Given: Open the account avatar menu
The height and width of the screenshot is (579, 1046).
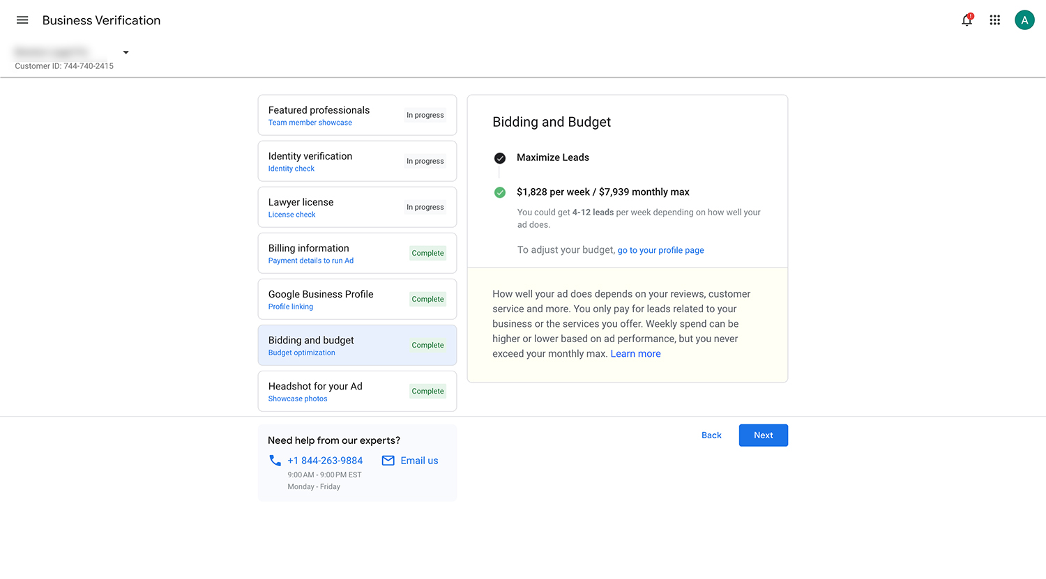Looking at the screenshot, I should pyautogui.click(x=1024, y=20).
